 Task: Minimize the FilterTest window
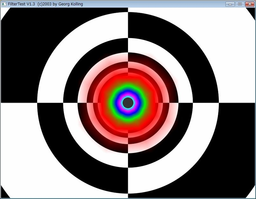(230, 4)
